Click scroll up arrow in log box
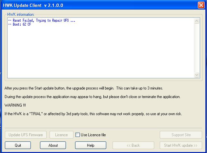This screenshot has width=207, height=153. (x=197, y=21)
